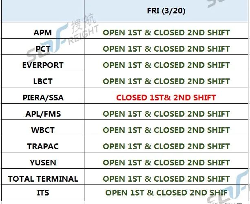Select the ITS terminal cell
The image size is (250, 204).
click(43, 193)
